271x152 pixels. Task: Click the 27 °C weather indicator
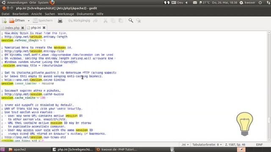coord(204,3)
